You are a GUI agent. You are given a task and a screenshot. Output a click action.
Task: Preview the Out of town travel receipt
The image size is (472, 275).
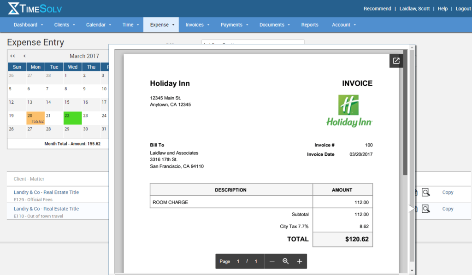point(426,209)
